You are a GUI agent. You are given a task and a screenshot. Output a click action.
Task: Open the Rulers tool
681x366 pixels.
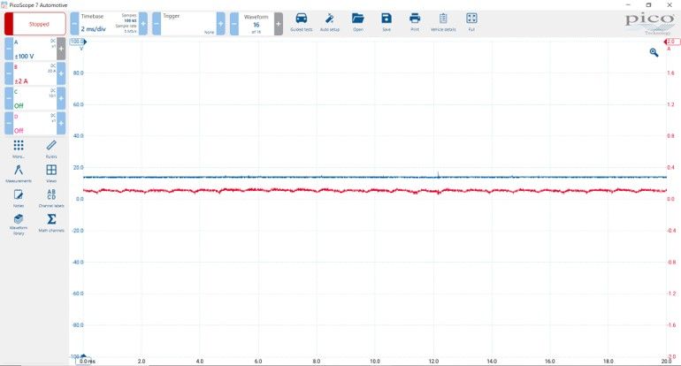click(51, 149)
